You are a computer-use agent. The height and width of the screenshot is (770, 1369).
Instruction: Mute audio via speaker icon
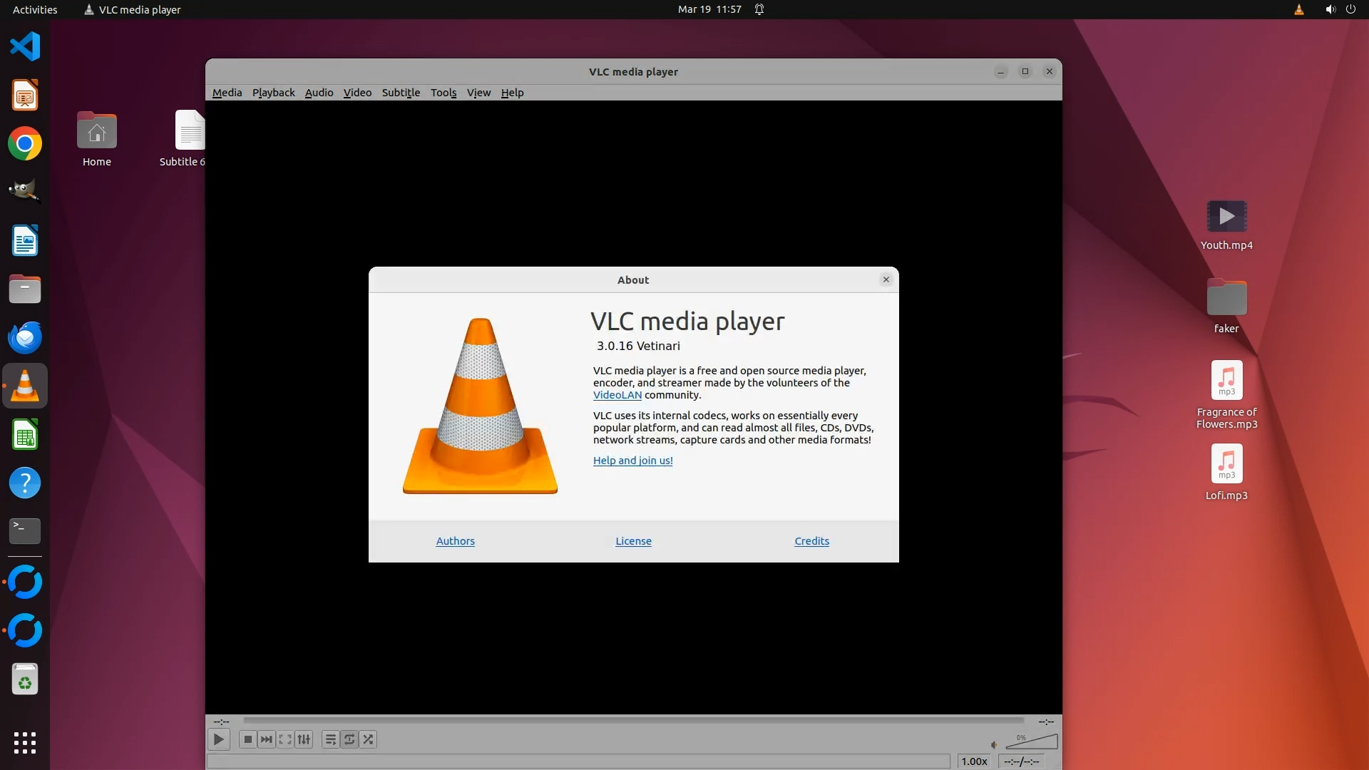click(994, 745)
